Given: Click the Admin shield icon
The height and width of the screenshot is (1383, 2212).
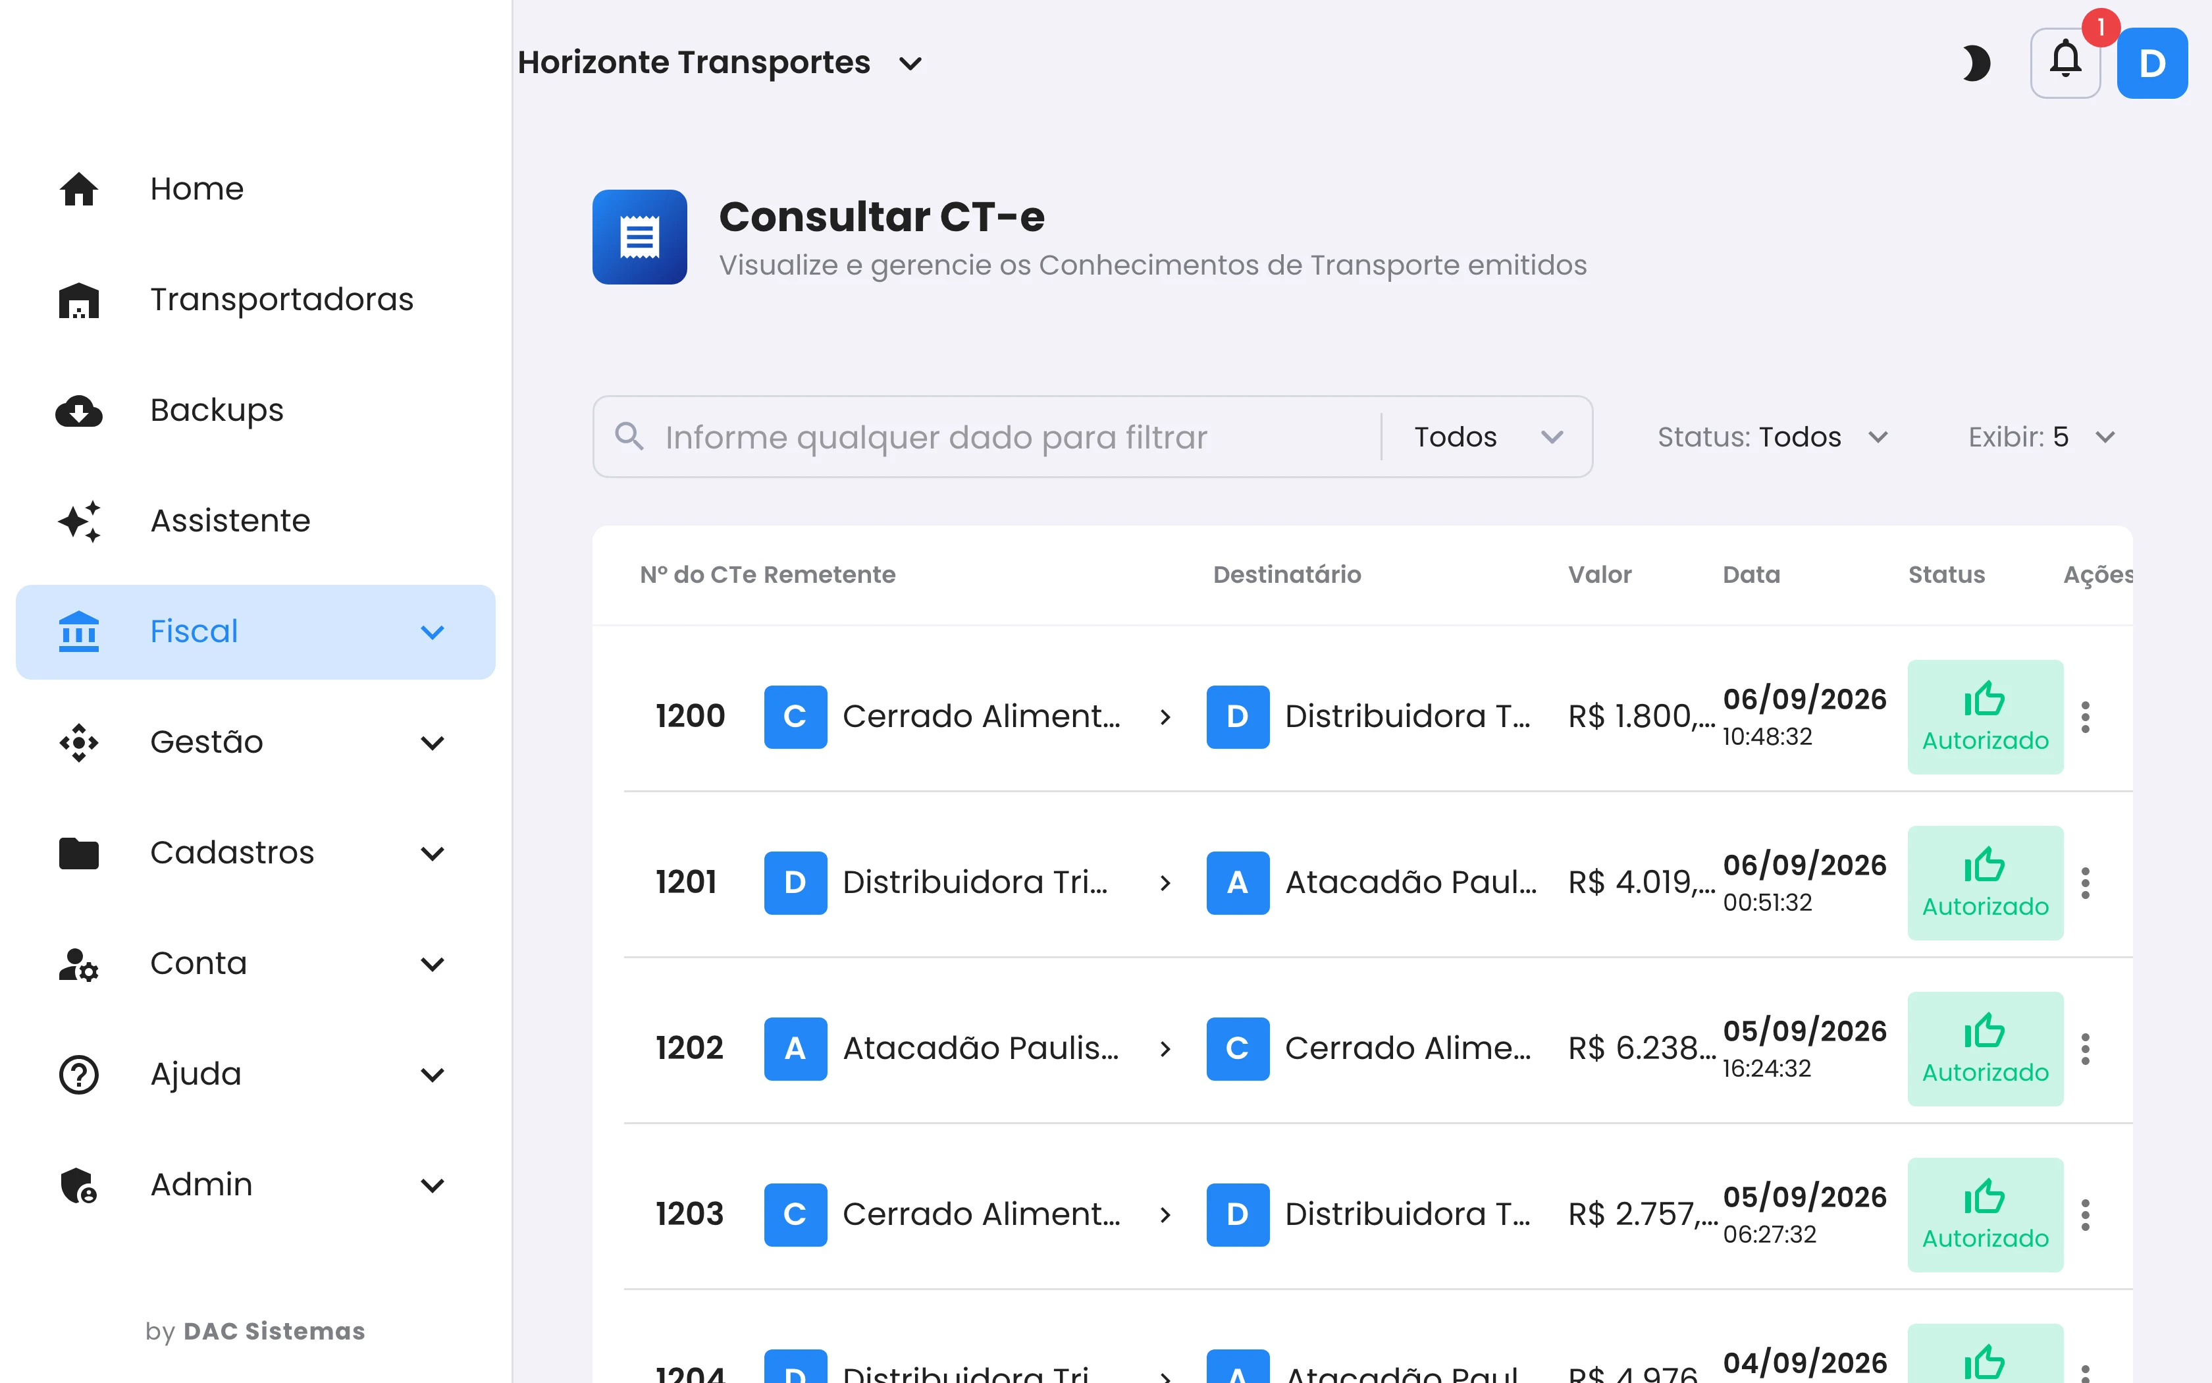Looking at the screenshot, I should [78, 1185].
